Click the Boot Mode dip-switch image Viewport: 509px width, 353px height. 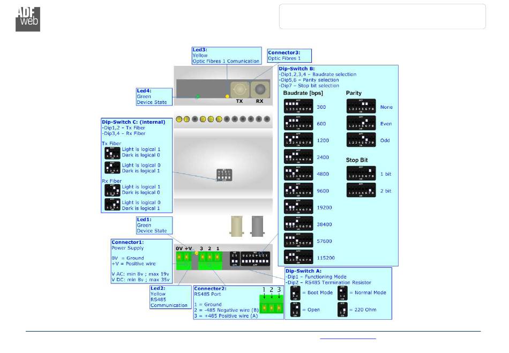pos(295,293)
